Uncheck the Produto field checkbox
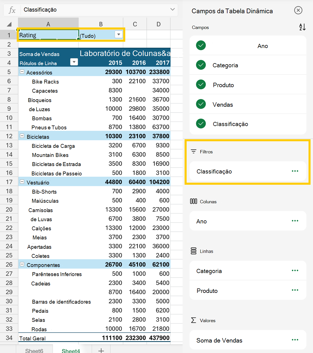Image resolution: width=313 pixels, height=353 pixels. point(201,85)
